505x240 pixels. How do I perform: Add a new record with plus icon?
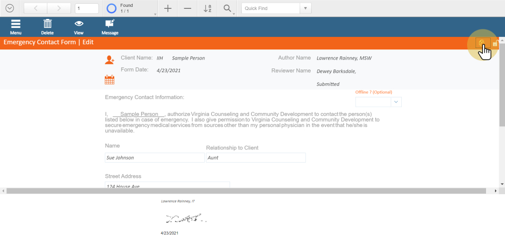pos(167,8)
